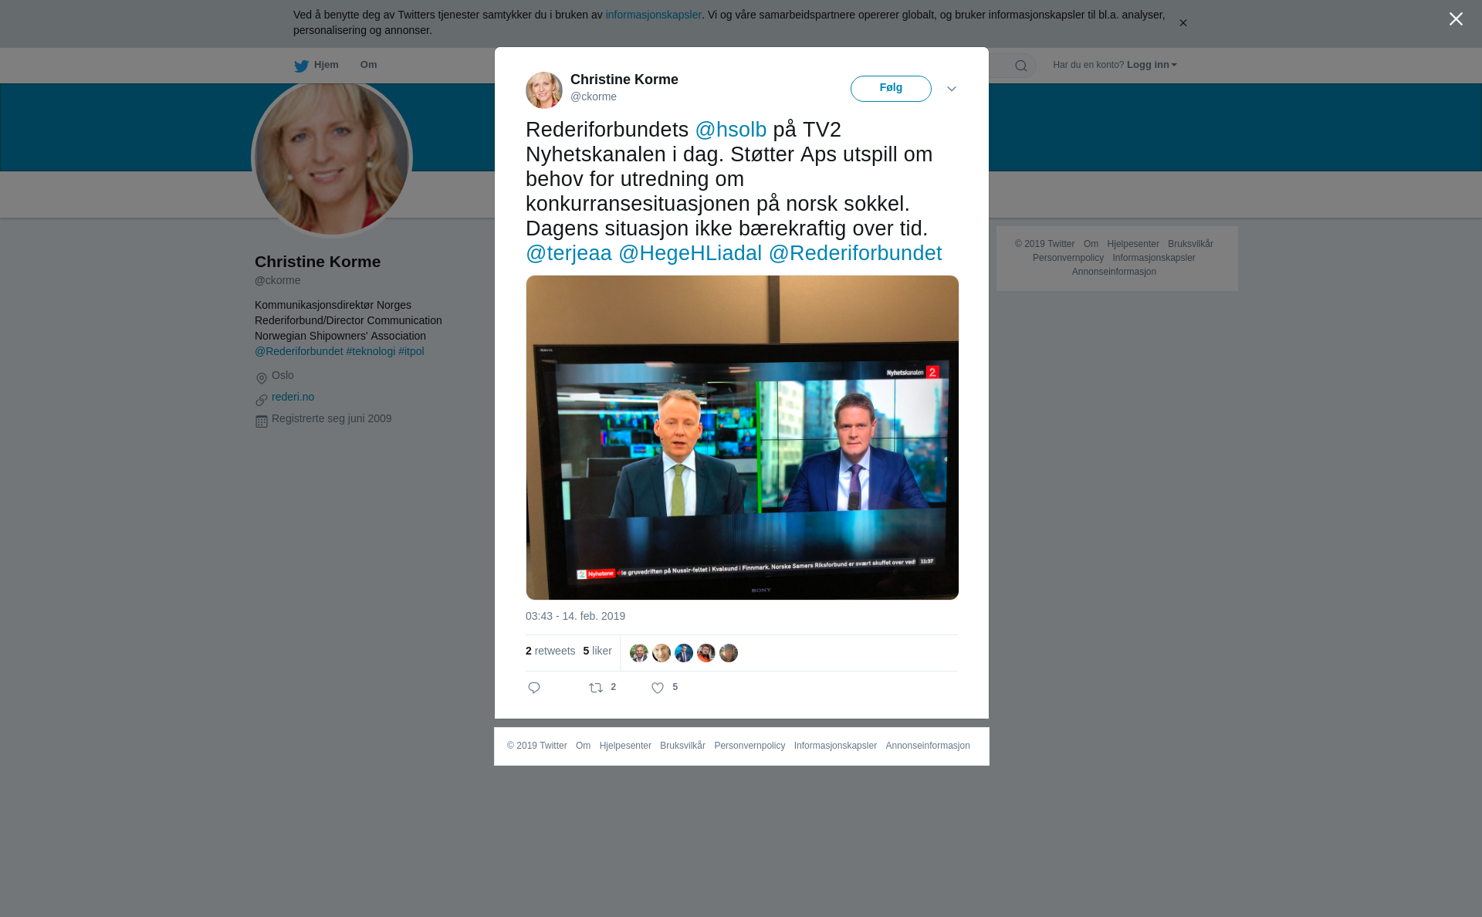Expand tweet options chevron next to Følg

(952, 89)
